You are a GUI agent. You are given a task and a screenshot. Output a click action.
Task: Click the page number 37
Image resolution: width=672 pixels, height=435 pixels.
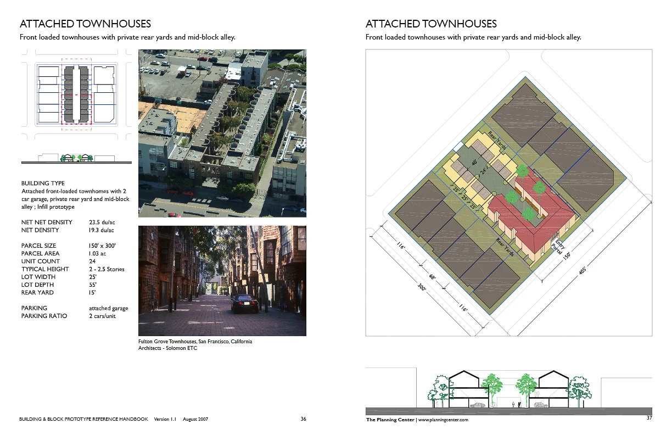point(651,417)
